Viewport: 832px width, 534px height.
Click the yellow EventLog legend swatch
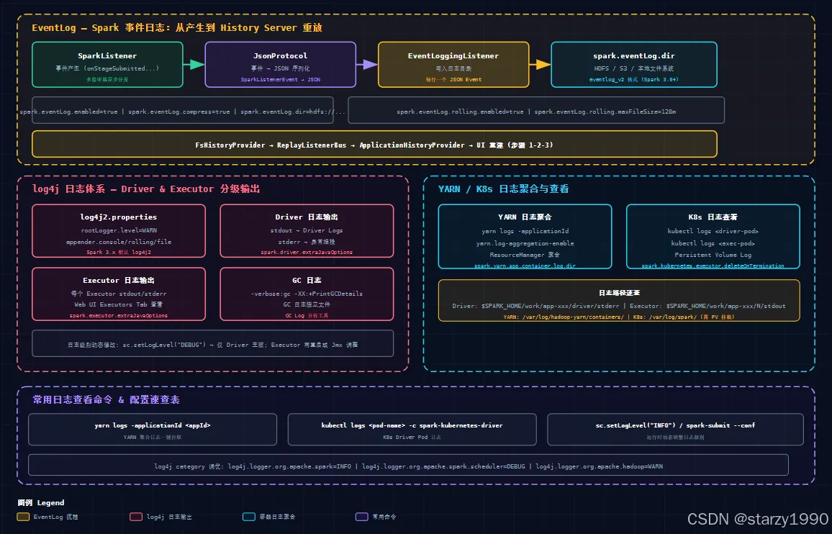pyautogui.click(x=23, y=517)
